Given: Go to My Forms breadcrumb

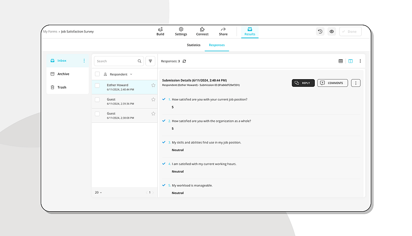Looking at the screenshot, I should [50, 32].
